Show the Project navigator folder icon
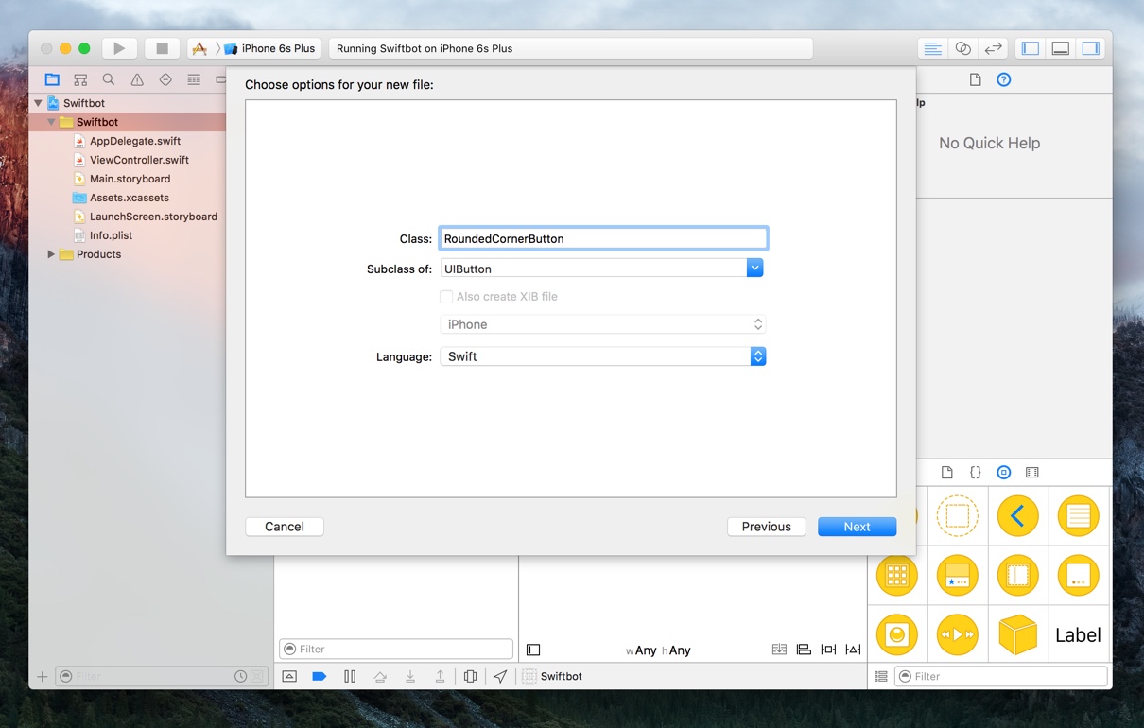 52,79
